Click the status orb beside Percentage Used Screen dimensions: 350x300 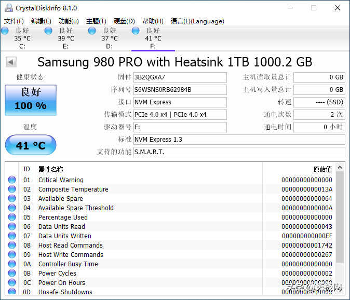click(x=12, y=217)
